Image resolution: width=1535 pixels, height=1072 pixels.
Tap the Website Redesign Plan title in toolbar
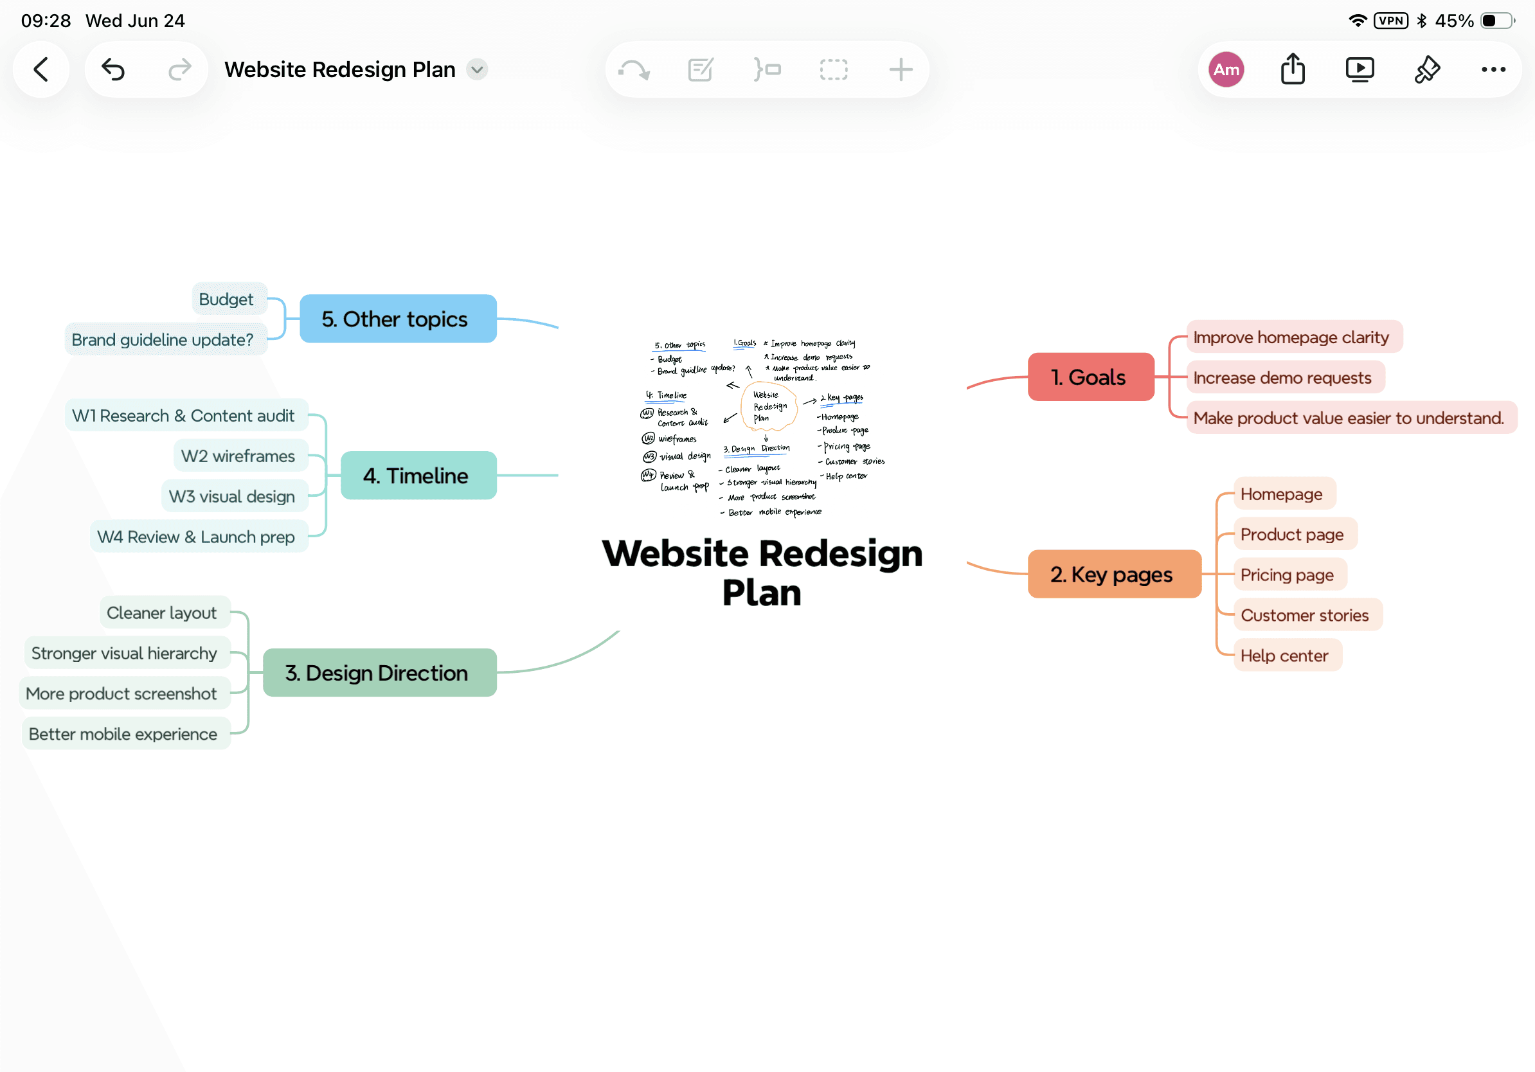coord(340,69)
